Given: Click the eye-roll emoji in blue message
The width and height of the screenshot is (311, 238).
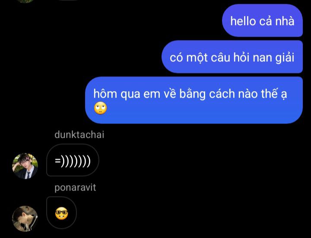Looking at the screenshot, I should pos(100,108).
